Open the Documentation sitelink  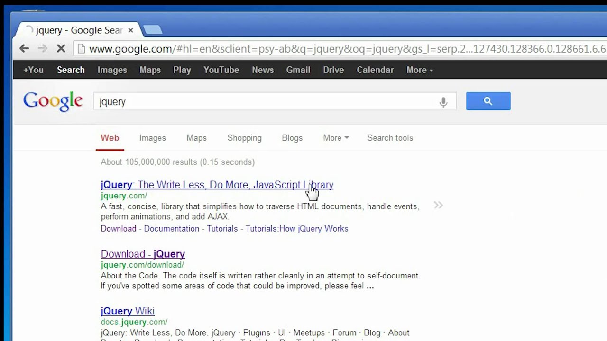pos(172,229)
